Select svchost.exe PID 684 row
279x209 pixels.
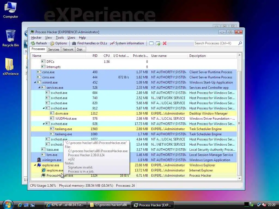[x=134, y=93]
